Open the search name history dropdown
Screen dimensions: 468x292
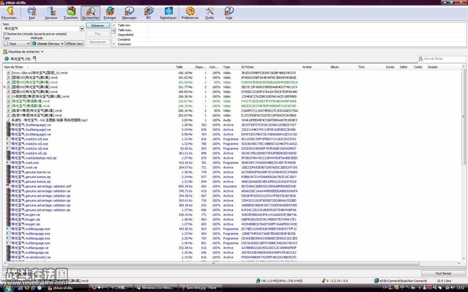(82, 28)
